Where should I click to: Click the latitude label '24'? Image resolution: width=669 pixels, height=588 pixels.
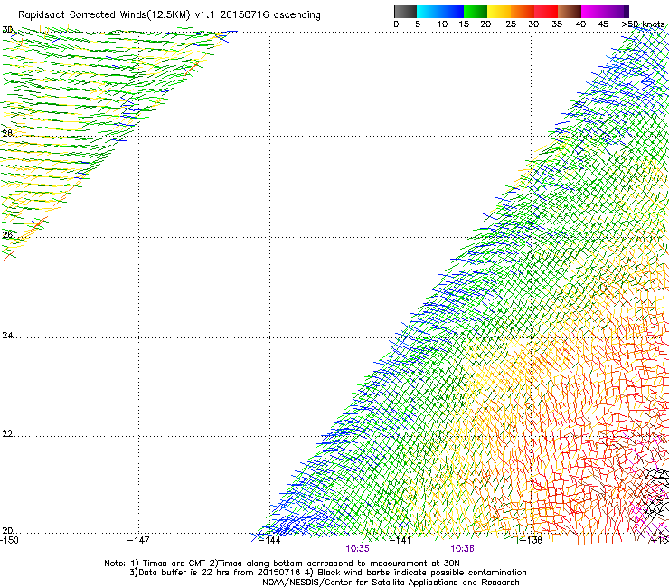(7, 336)
